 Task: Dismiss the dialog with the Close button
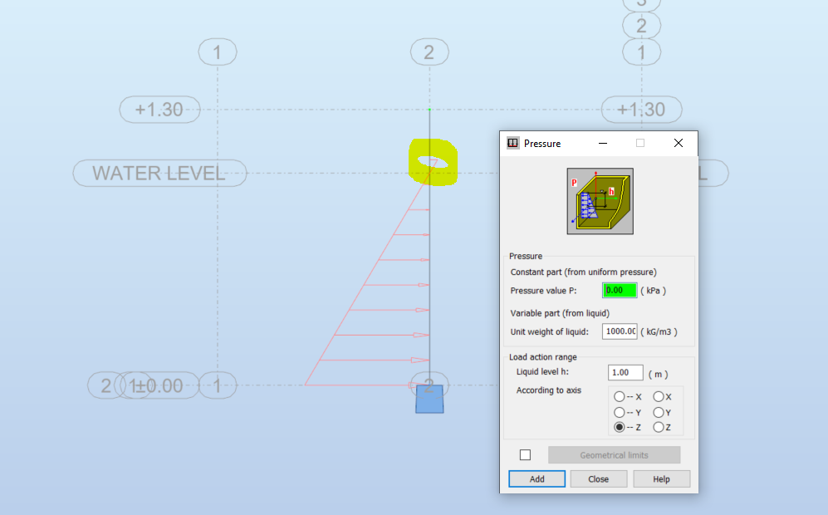point(598,478)
